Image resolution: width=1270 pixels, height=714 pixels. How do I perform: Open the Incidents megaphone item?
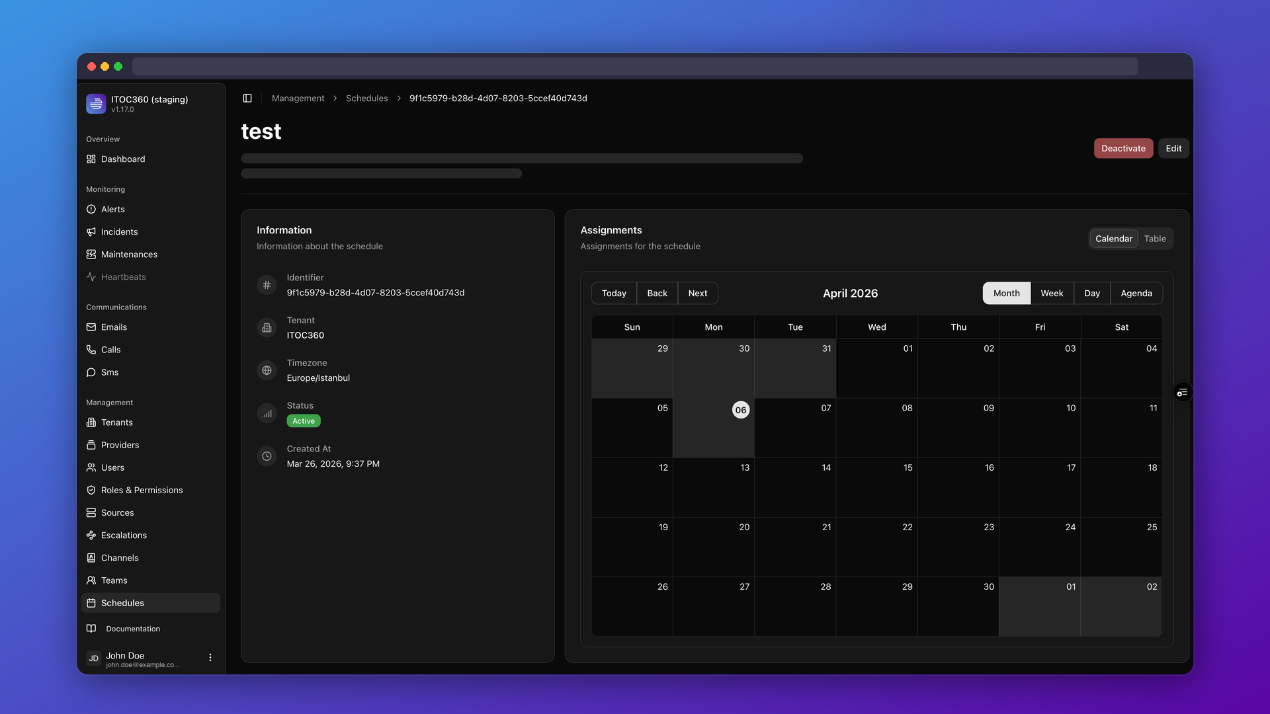pyautogui.click(x=91, y=232)
